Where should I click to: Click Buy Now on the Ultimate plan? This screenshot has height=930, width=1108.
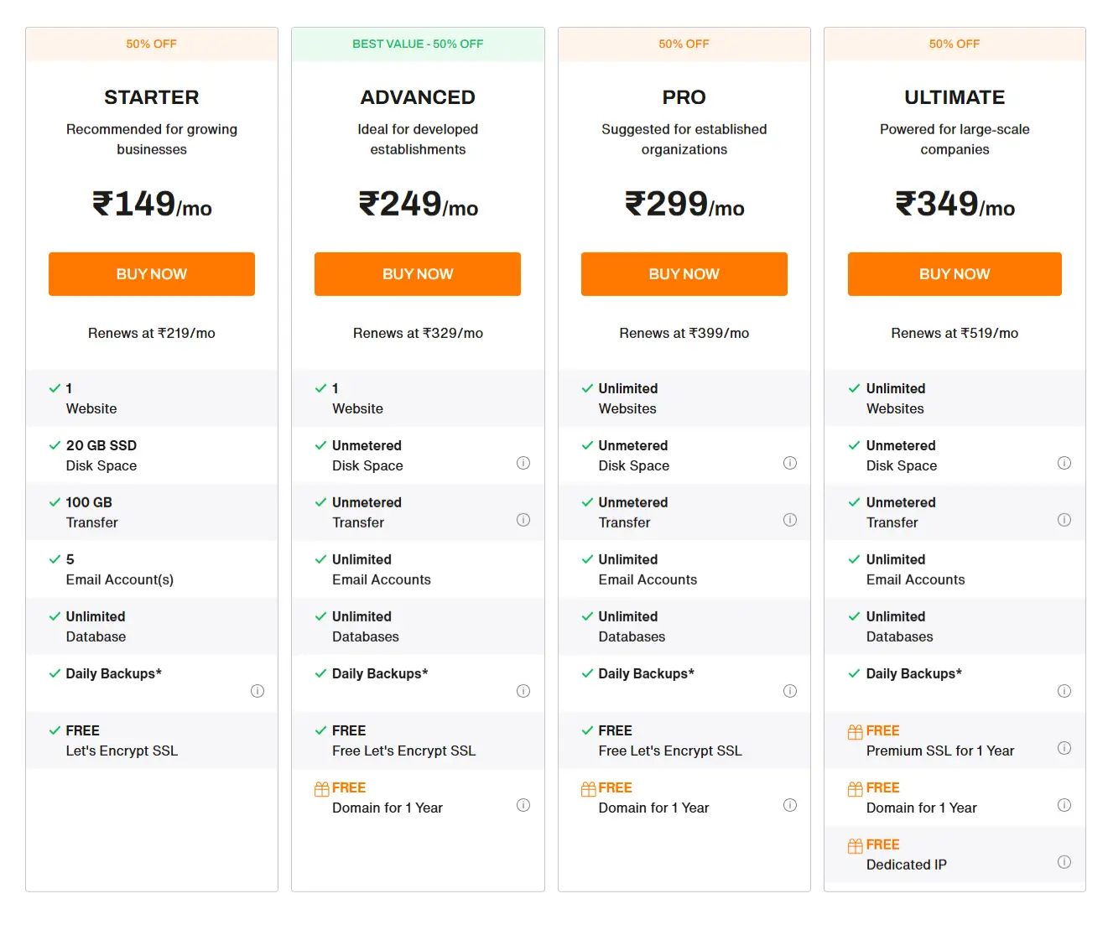pyautogui.click(x=955, y=273)
